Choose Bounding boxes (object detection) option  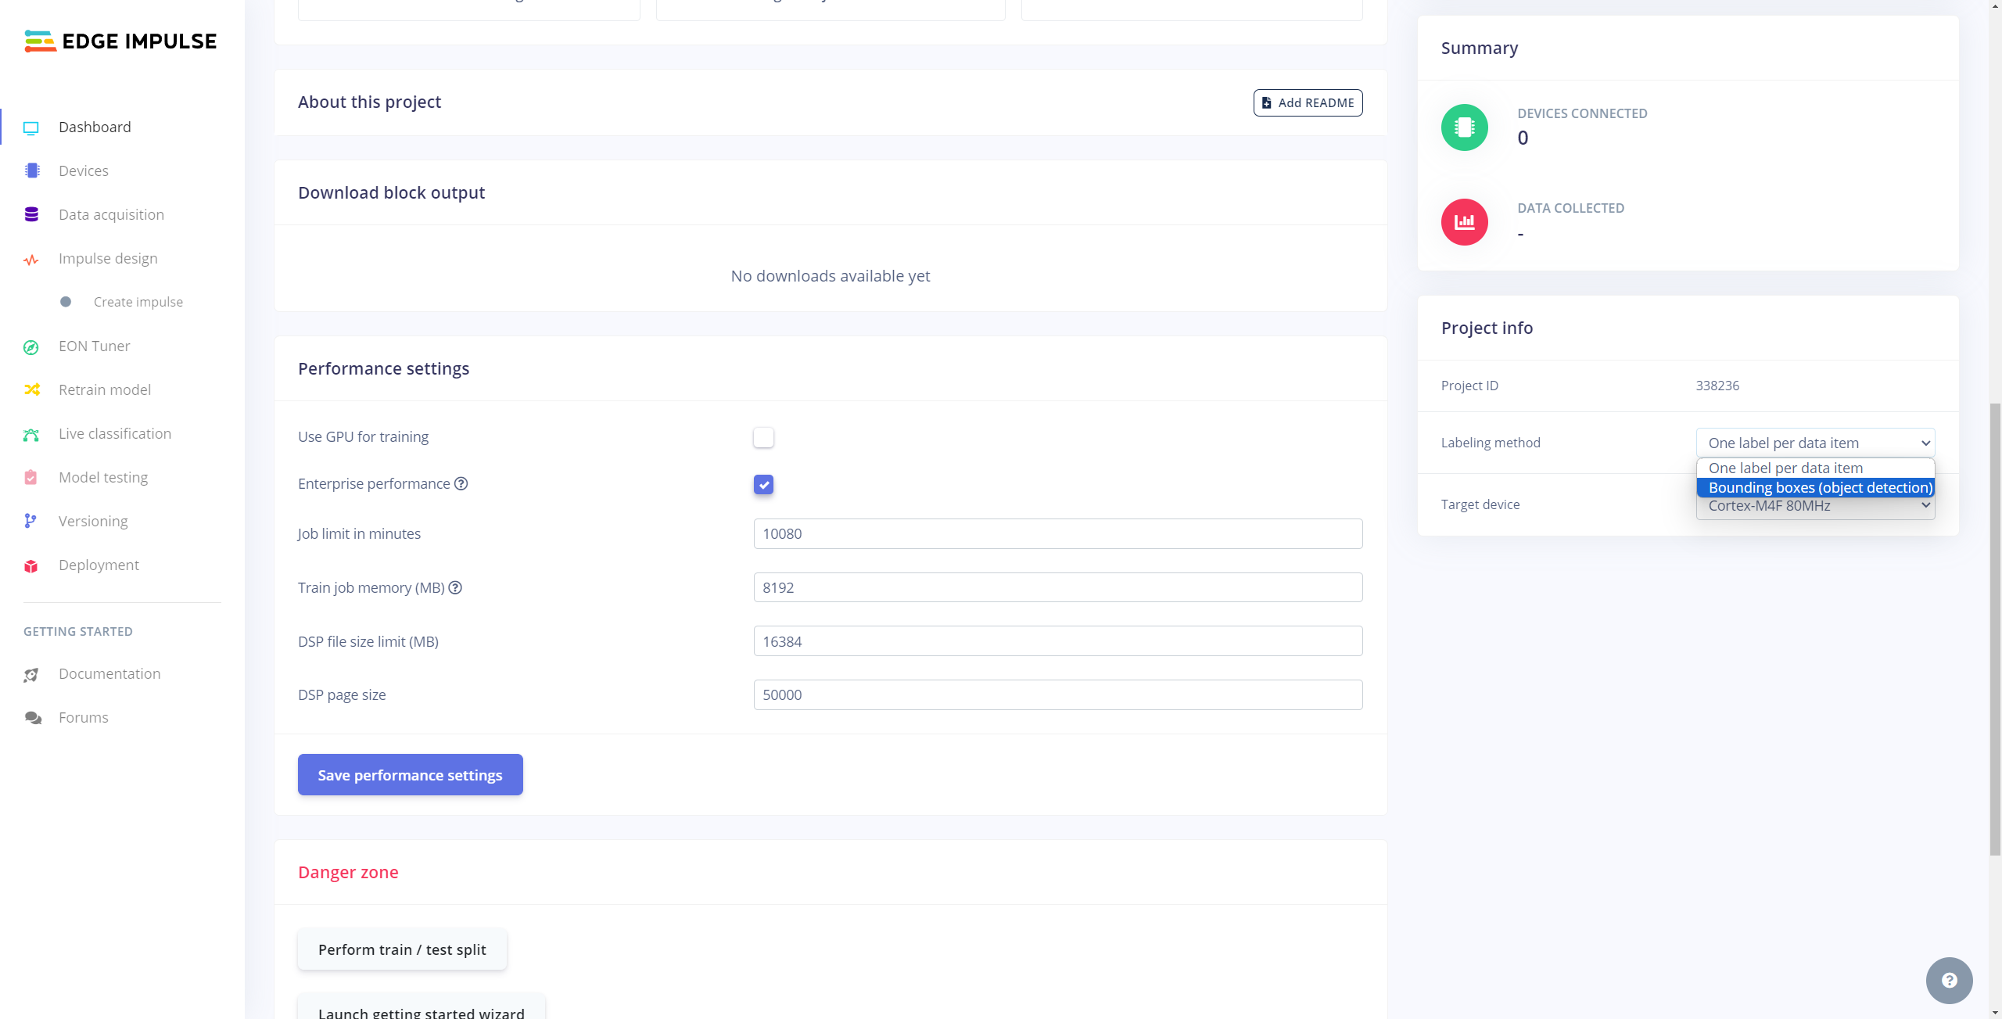click(x=1819, y=487)
